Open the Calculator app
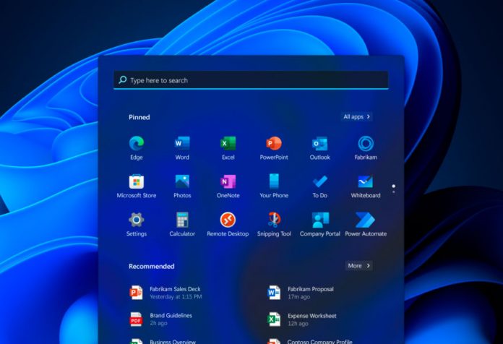Image resolution: width=503 pixels, height=344 pixels. 182,220
